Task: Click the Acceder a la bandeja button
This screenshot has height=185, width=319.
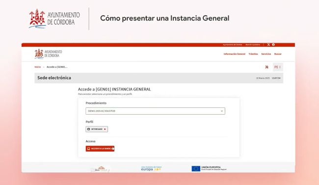Action: click(x=100, y=149)
